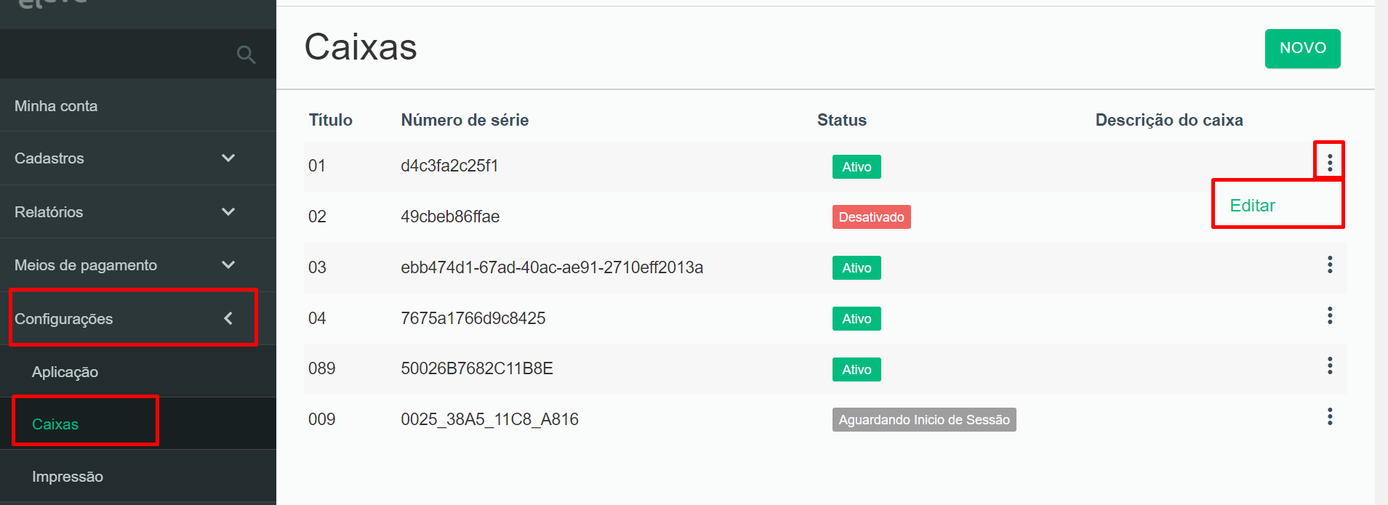
Task: Click the Status column header
Action: coord(842,120)
